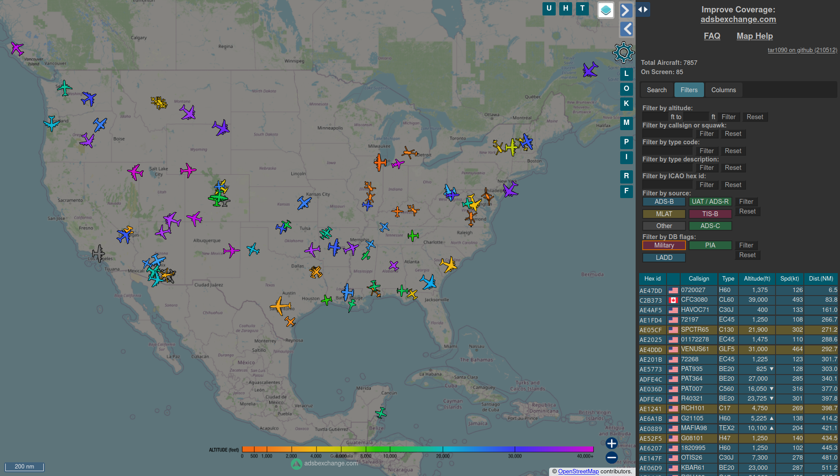Toggle the ADS-C source filter

tap(710, 226)
